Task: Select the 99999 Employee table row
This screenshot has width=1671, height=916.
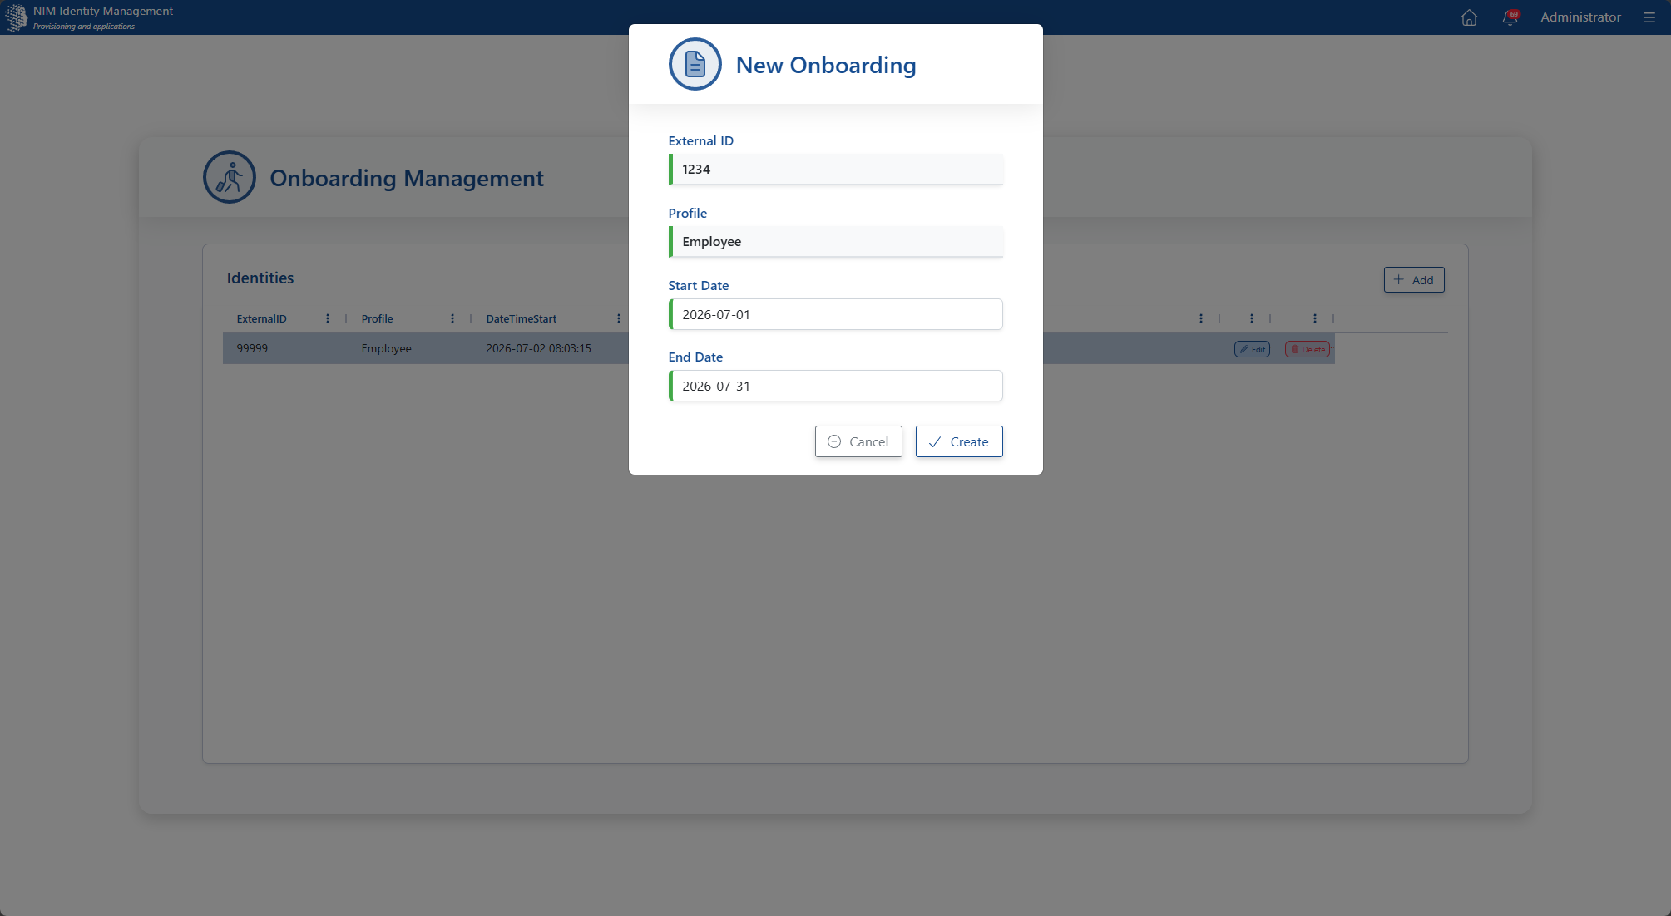Action: click(779, 348)
